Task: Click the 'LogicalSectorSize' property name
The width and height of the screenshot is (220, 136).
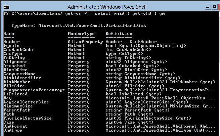Action: pyautogui.click(x=26, y=102)
